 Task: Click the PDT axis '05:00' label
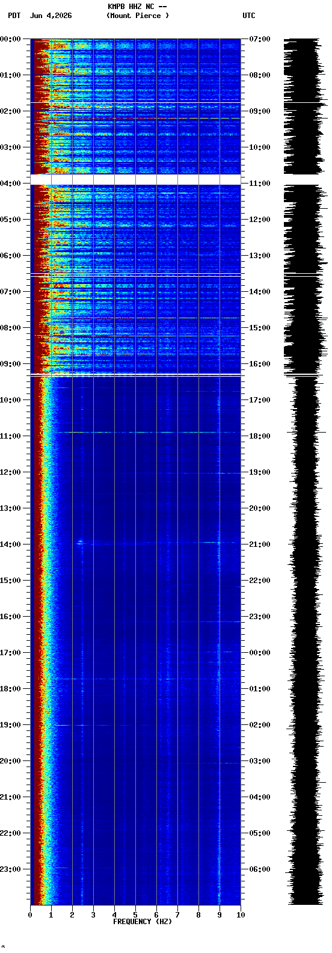[11, 220]
